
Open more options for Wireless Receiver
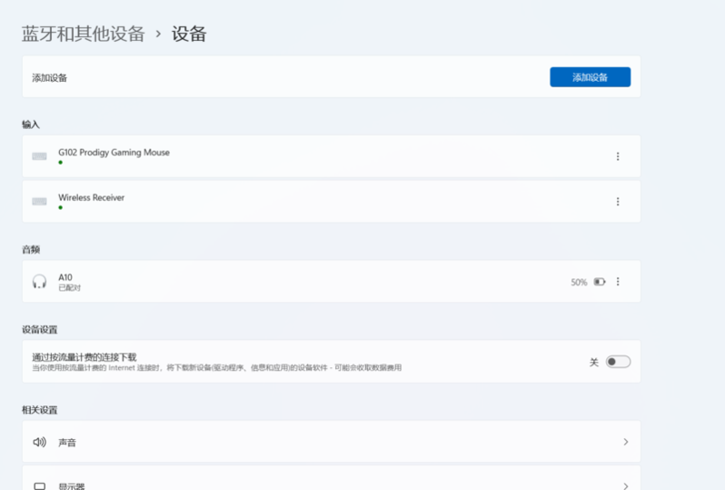tap(618, 202)
